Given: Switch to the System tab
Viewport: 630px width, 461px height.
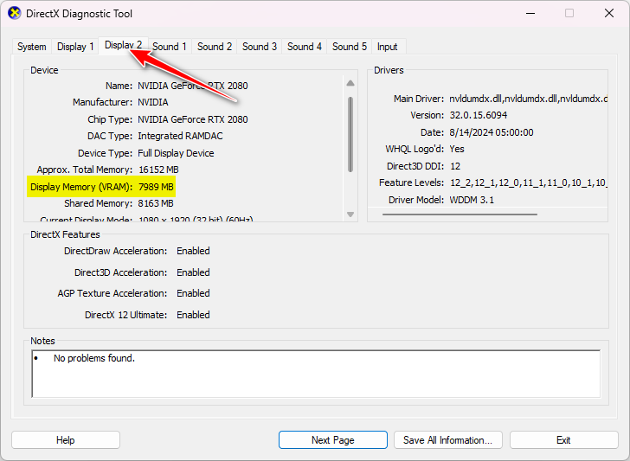Looking at the screenshot, I should (x=32, y=47).
